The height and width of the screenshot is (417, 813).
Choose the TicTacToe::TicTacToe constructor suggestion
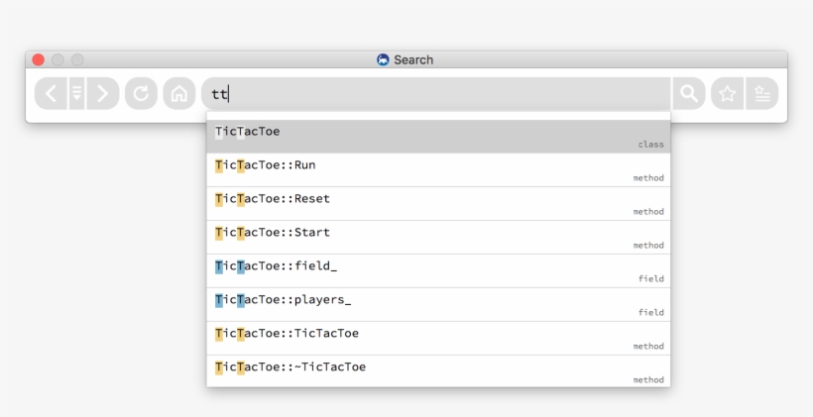click(438, 339)
